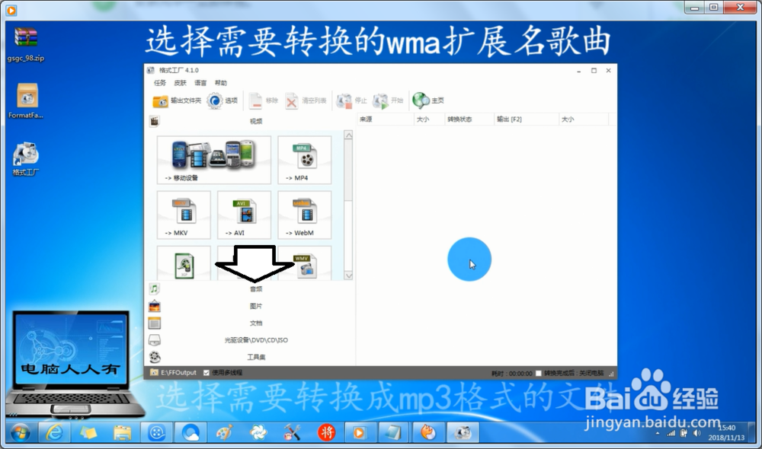Click the flame disc taskbar icon
The width and height of the screenshot is (762, 449).
click(x=428, y=432)
